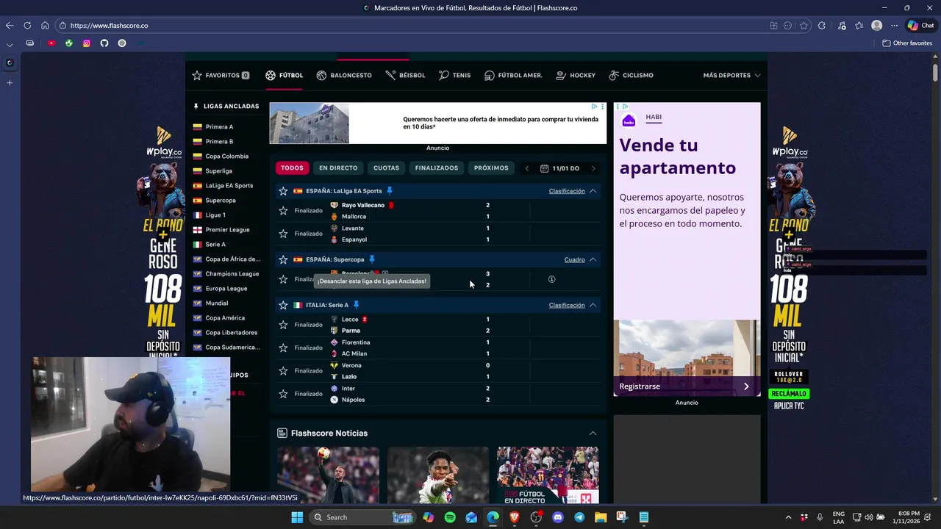The width and height of the screenshot is (941, 529).
Task: Unpin LaLiga EA Sports header pin icon
Action: click(390, 190)
